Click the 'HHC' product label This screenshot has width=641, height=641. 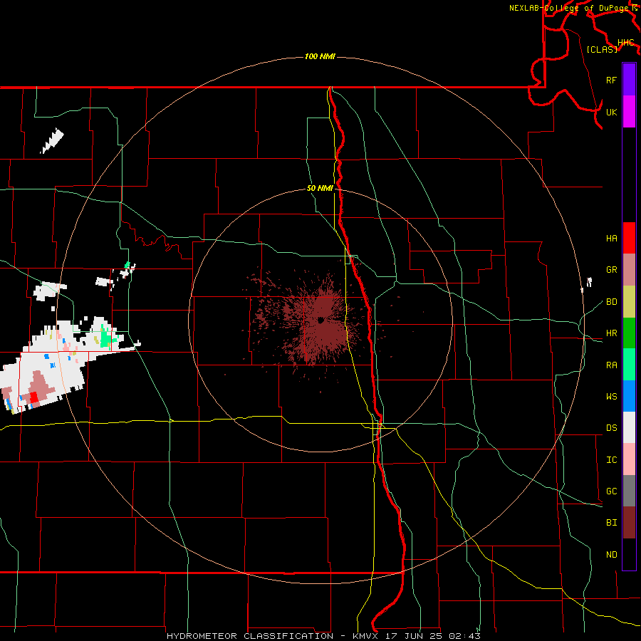pyautogui.click(x=626, y=43)
